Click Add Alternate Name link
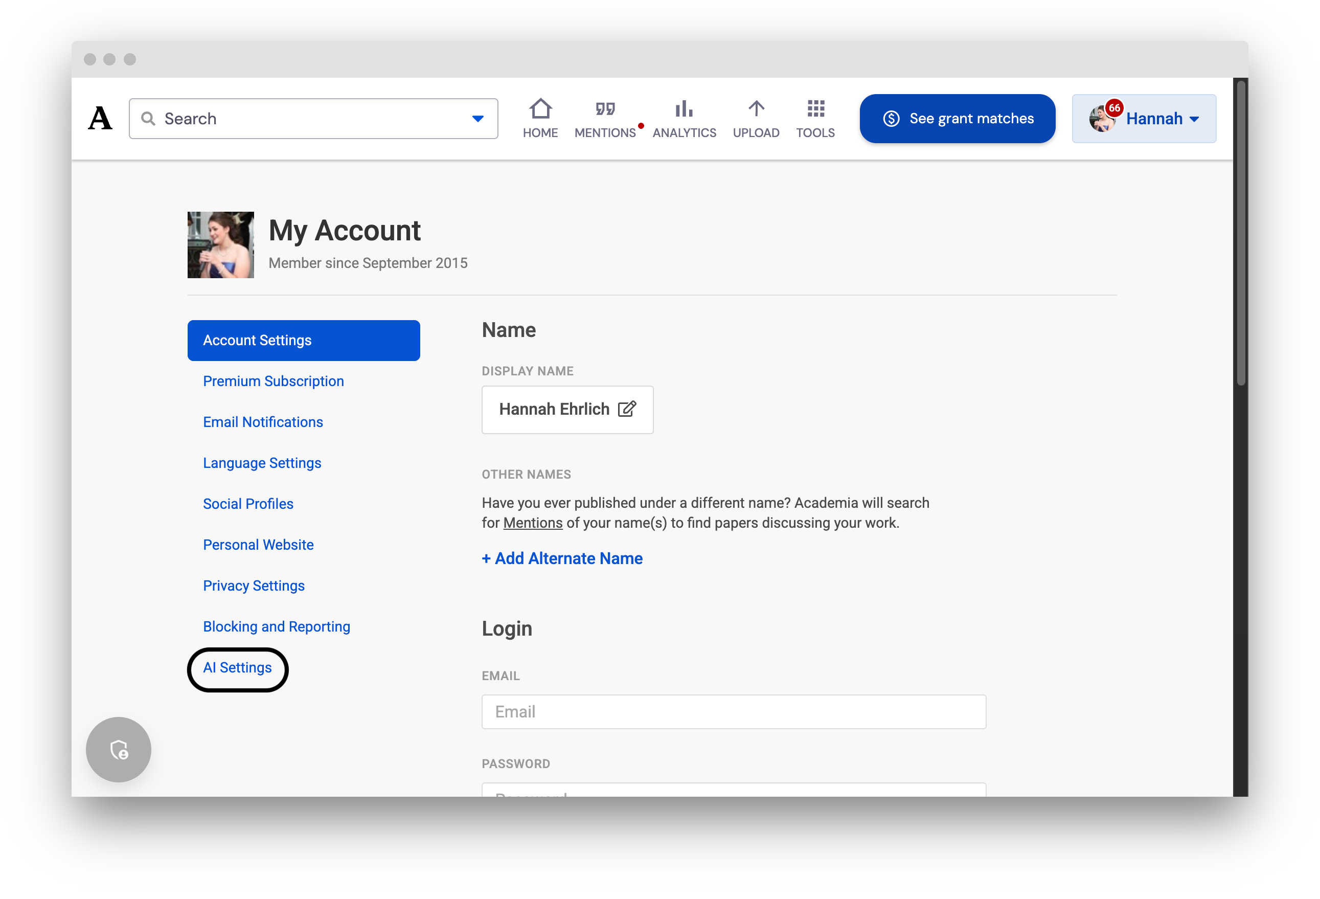 pyautogui.click(x=562, y=558)
